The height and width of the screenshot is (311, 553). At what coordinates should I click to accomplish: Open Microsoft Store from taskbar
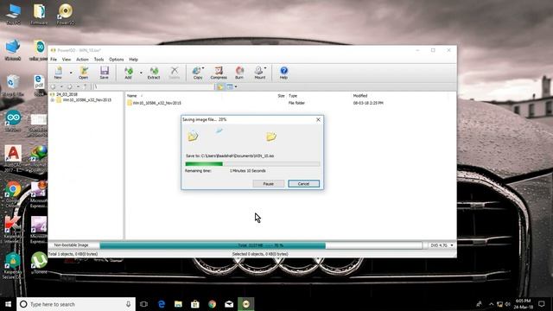(x=195, y=304)
